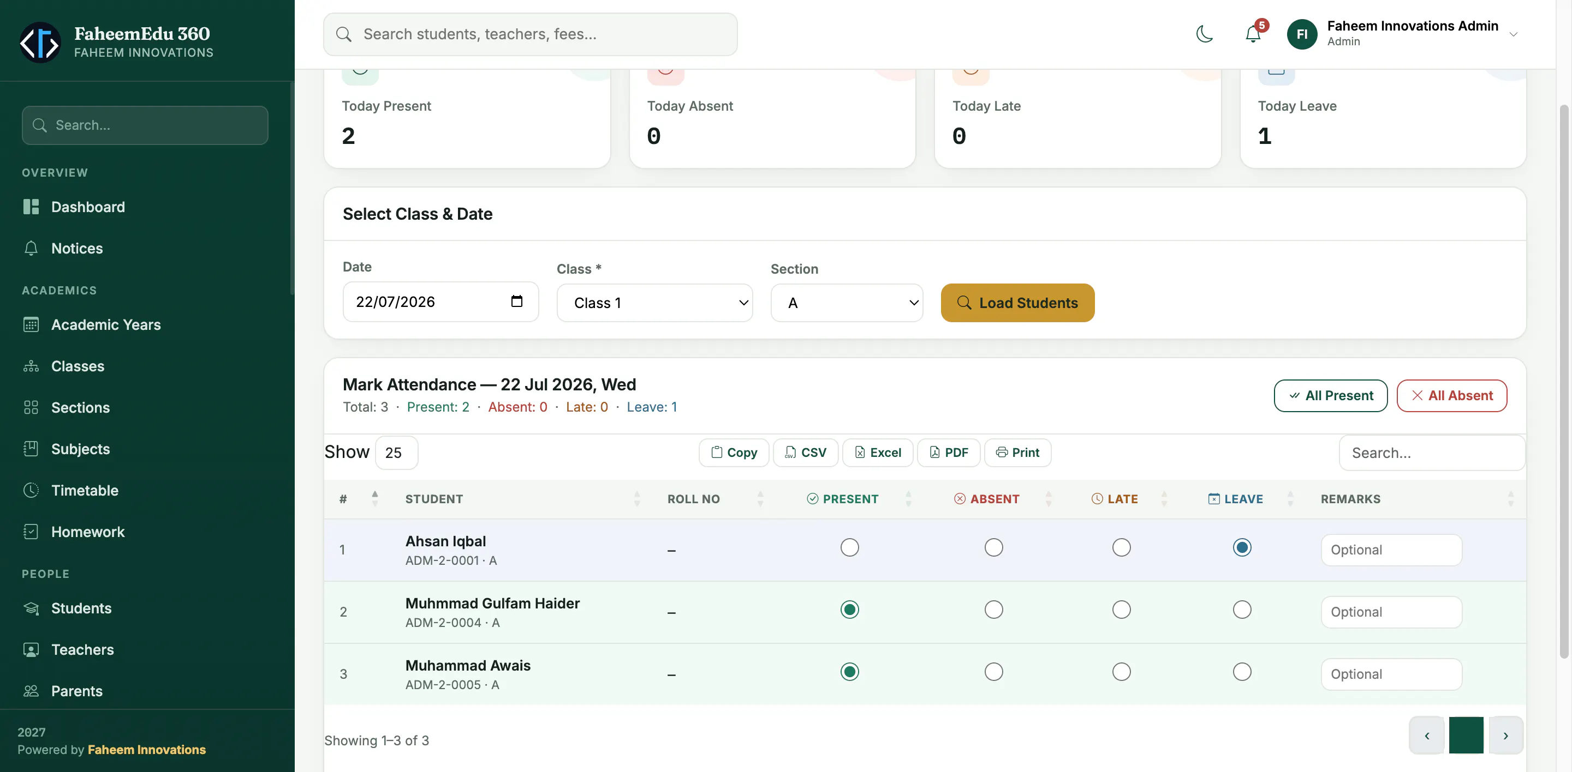Click the Load Students button
This screenshot has width=1572, height=772.
coord(1017,302)
